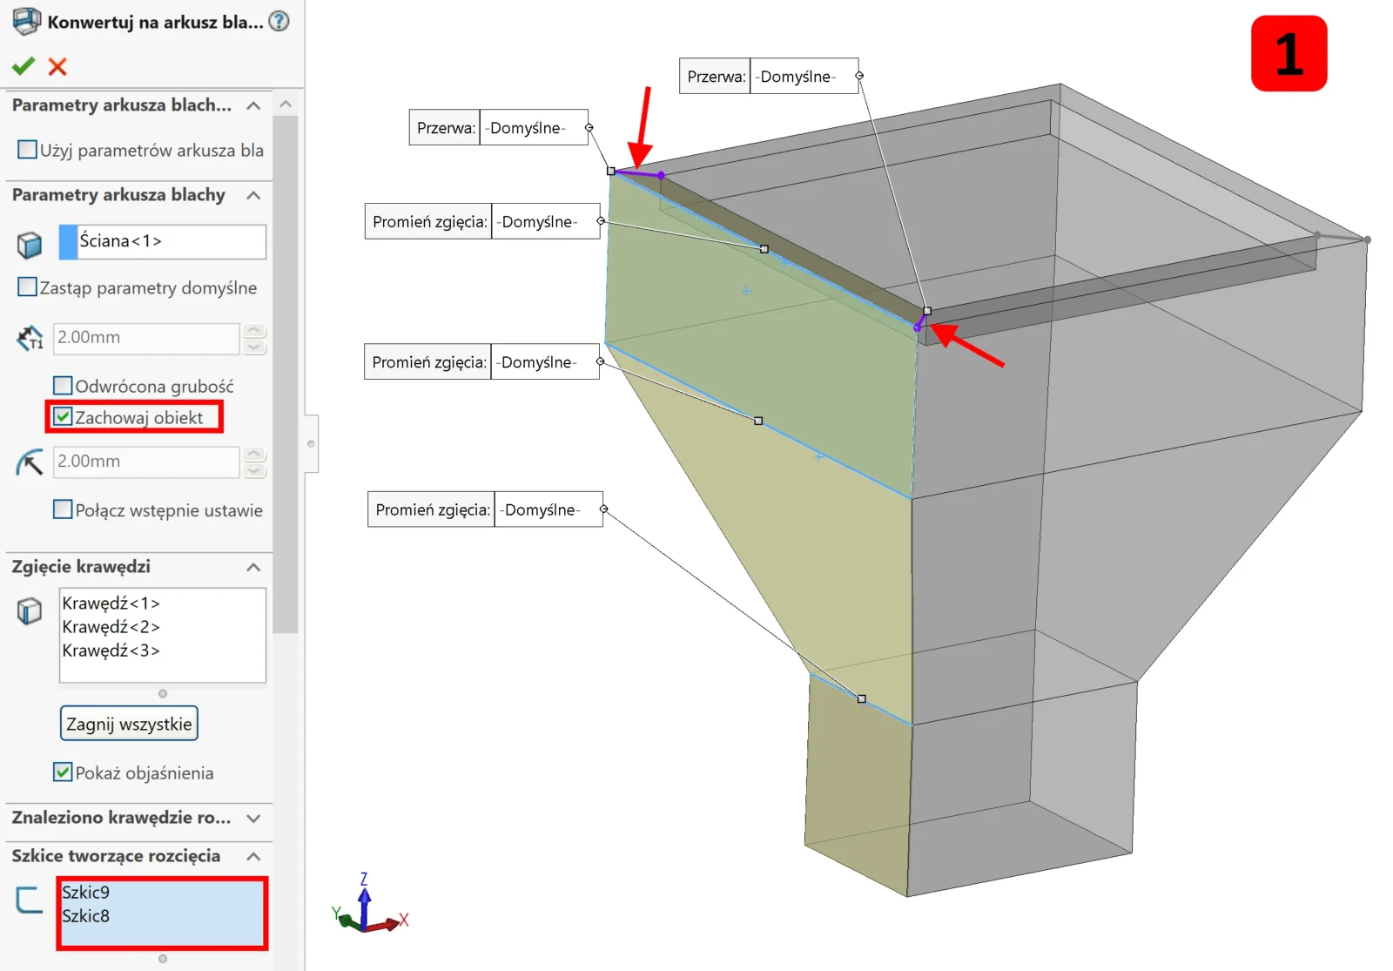Select 'Szkic8' in rip sketches list
The image size is (1393, 971).
click(x=85, y=915)
